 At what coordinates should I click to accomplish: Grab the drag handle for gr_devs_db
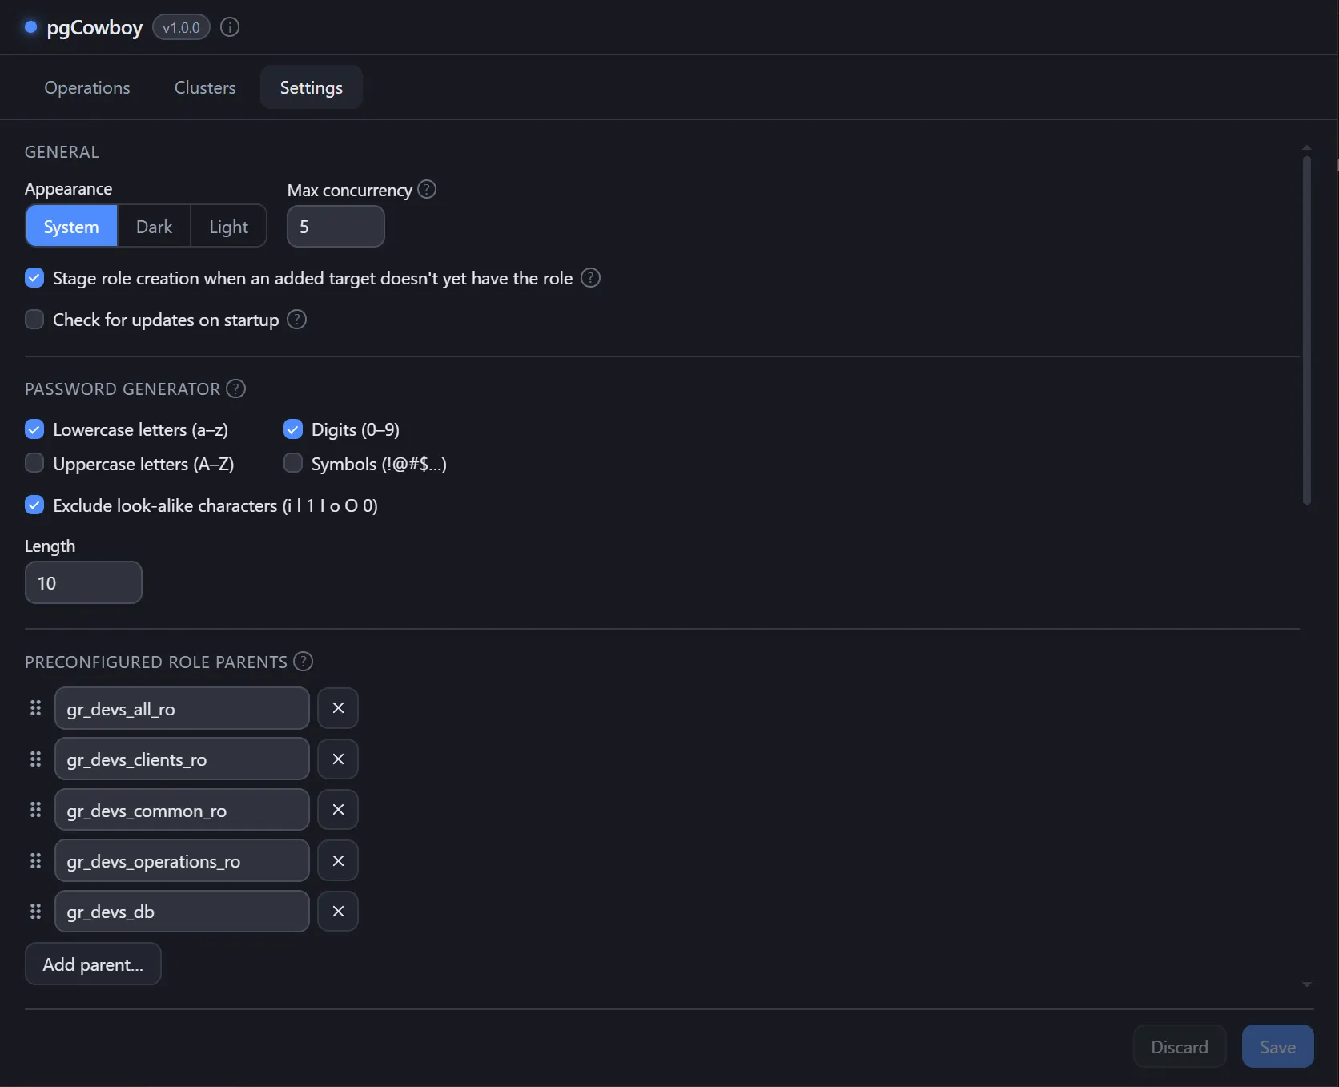coord(35,912)
